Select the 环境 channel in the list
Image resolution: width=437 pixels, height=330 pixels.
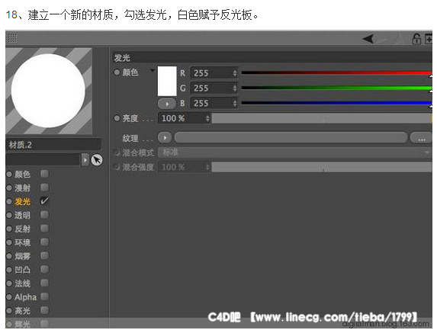22,242
